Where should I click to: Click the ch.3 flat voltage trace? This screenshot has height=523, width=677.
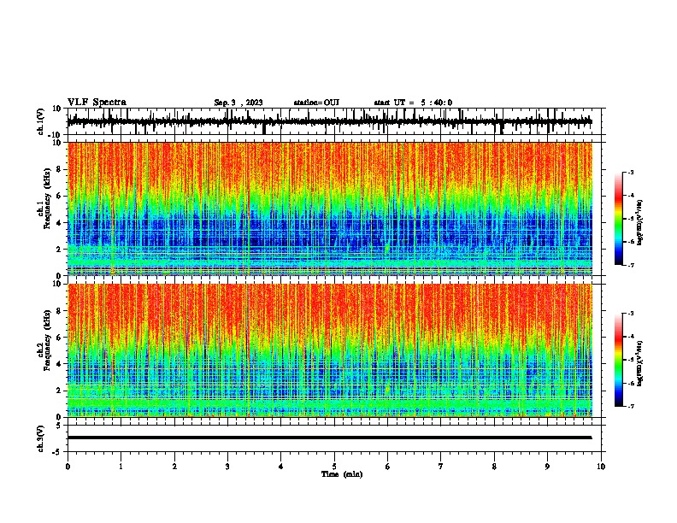coord(330,438)
